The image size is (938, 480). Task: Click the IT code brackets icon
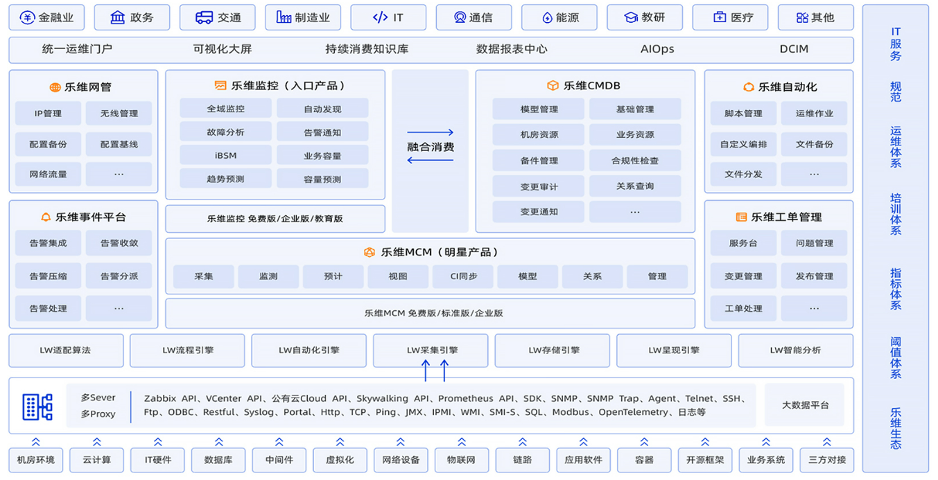[380, 17]
